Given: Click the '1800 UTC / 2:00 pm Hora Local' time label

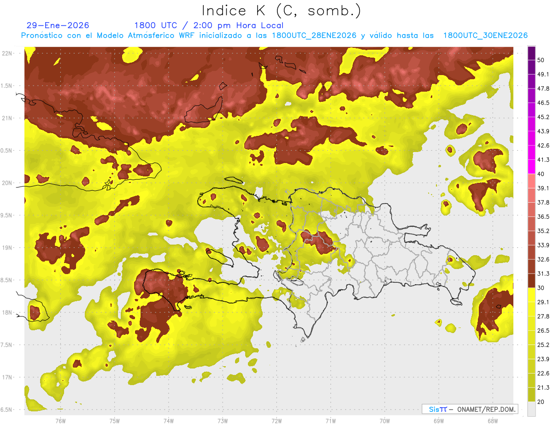Looking at the screenshot, I should (x=209, y=25).
